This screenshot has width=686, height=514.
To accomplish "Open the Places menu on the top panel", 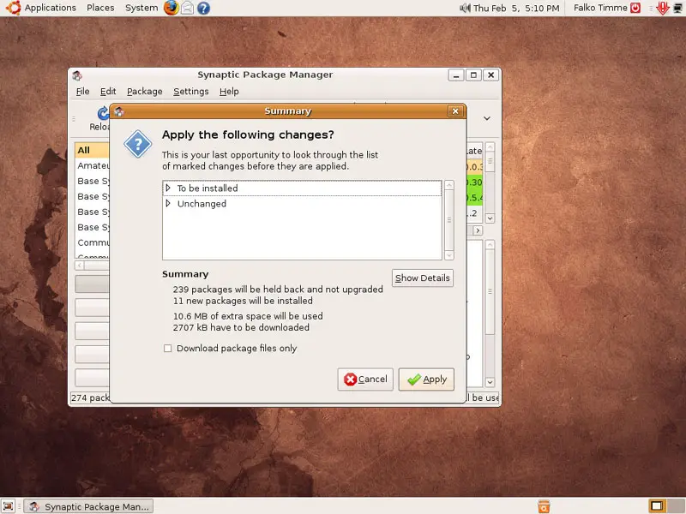I will click(x=100, y=8).
